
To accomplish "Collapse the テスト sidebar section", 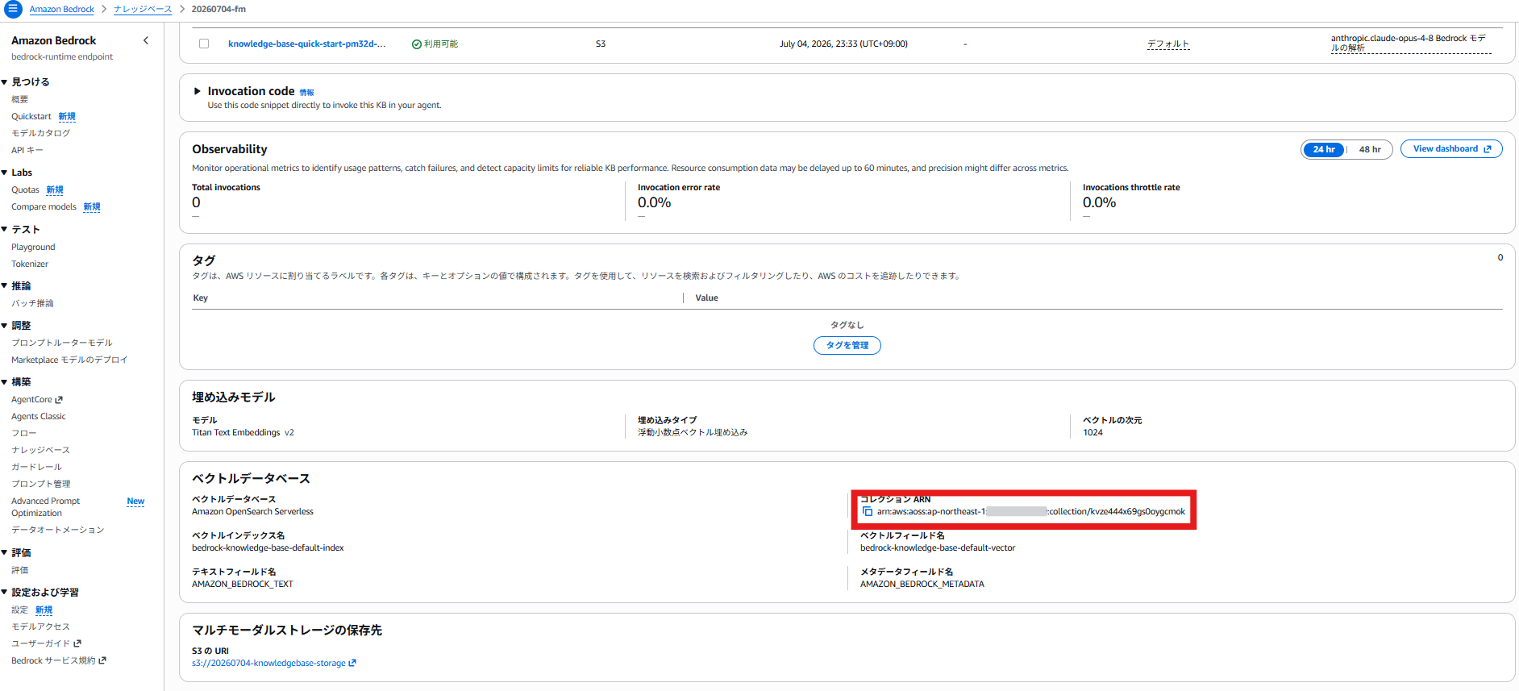I will [5, 230].
